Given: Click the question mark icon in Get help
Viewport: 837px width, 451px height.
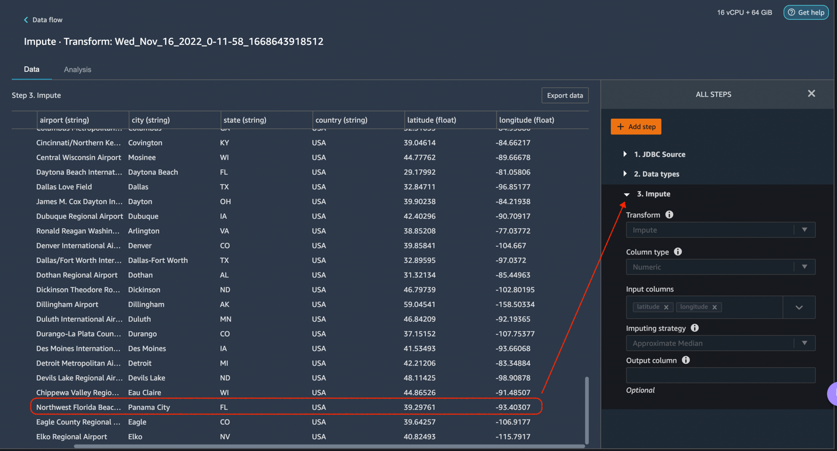Looking at the screenshot, I should [x=791, y=12].
